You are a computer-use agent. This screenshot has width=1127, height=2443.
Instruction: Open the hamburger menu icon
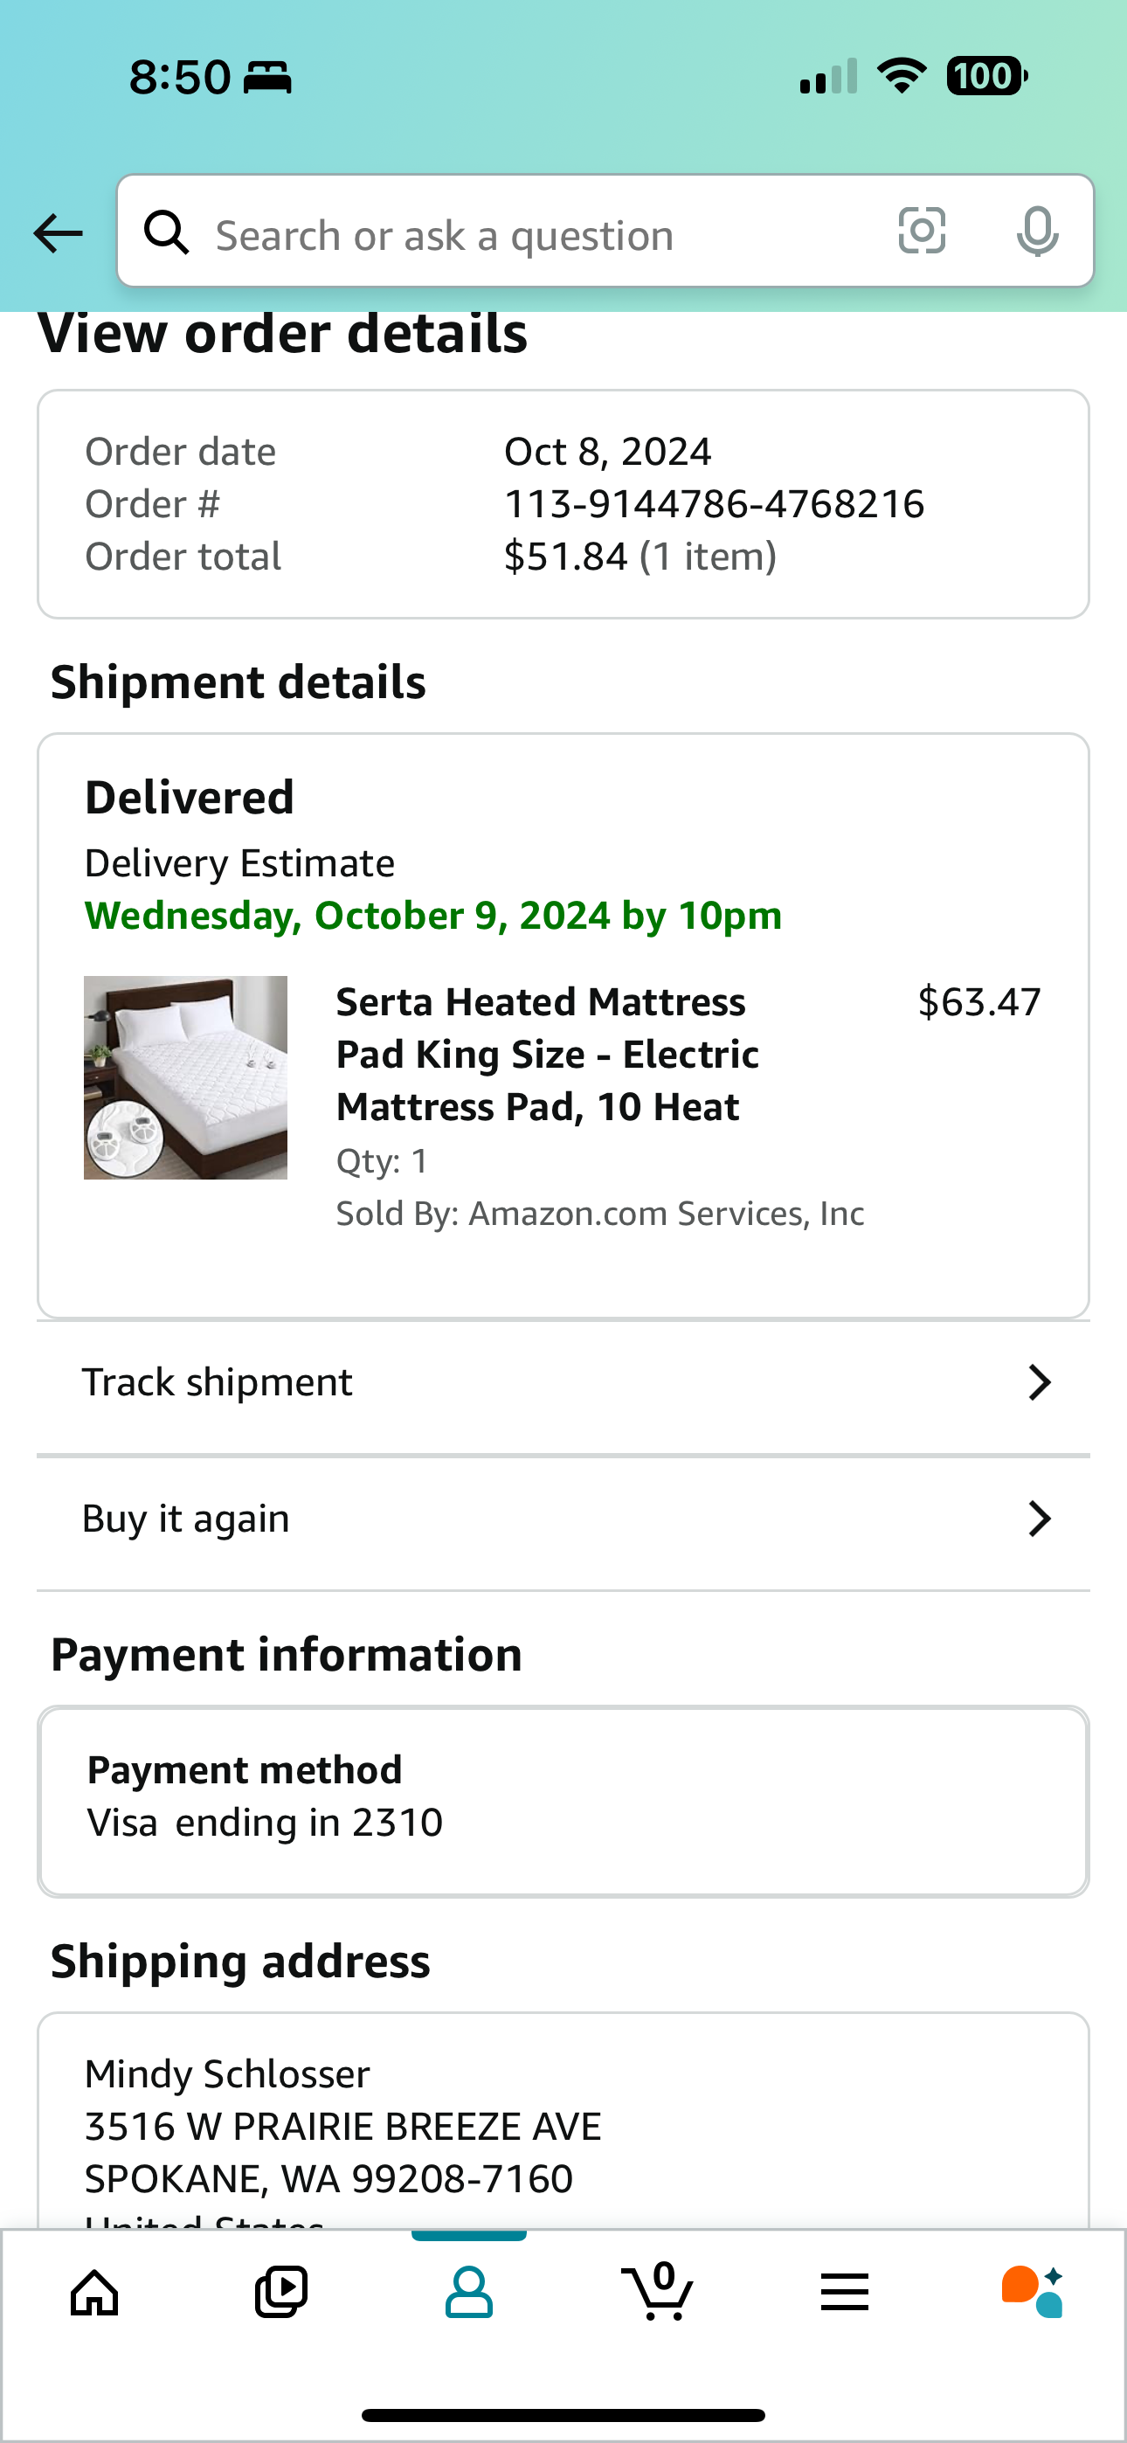(844, 2292)
